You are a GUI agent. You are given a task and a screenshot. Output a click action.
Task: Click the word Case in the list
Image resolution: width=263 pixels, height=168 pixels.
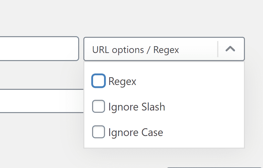point(152,132)
